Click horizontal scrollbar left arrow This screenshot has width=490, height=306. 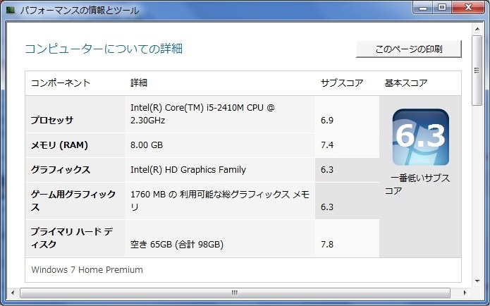click(x=13, y=293)
